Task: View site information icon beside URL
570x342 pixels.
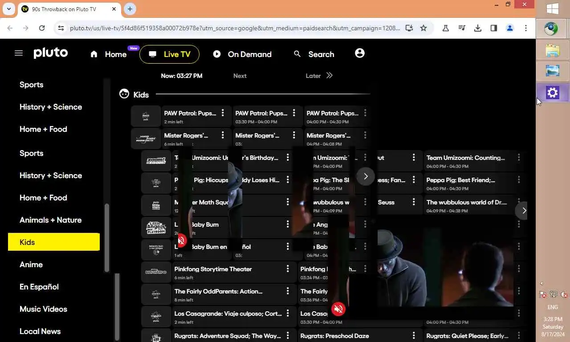Action: (x=61, y=28)
